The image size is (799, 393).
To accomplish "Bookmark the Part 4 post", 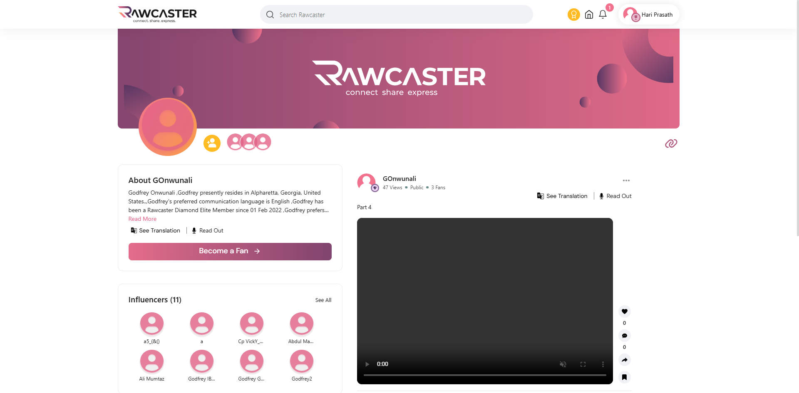I will click(x=624, y=377).
